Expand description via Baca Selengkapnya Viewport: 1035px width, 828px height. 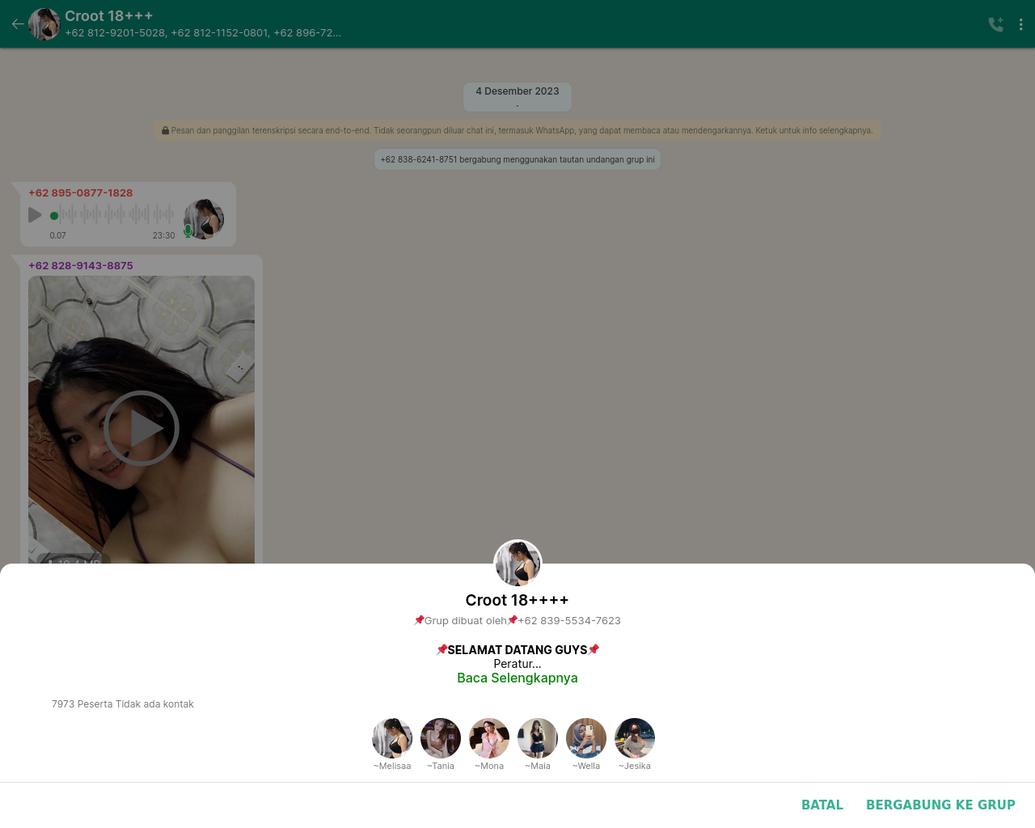[x=517, y=678]
